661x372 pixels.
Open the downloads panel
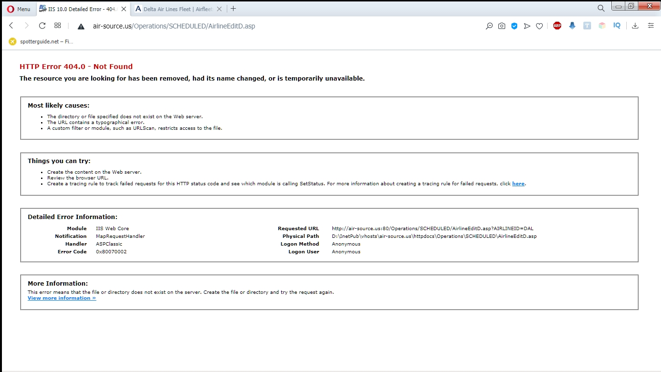point(635,26)
